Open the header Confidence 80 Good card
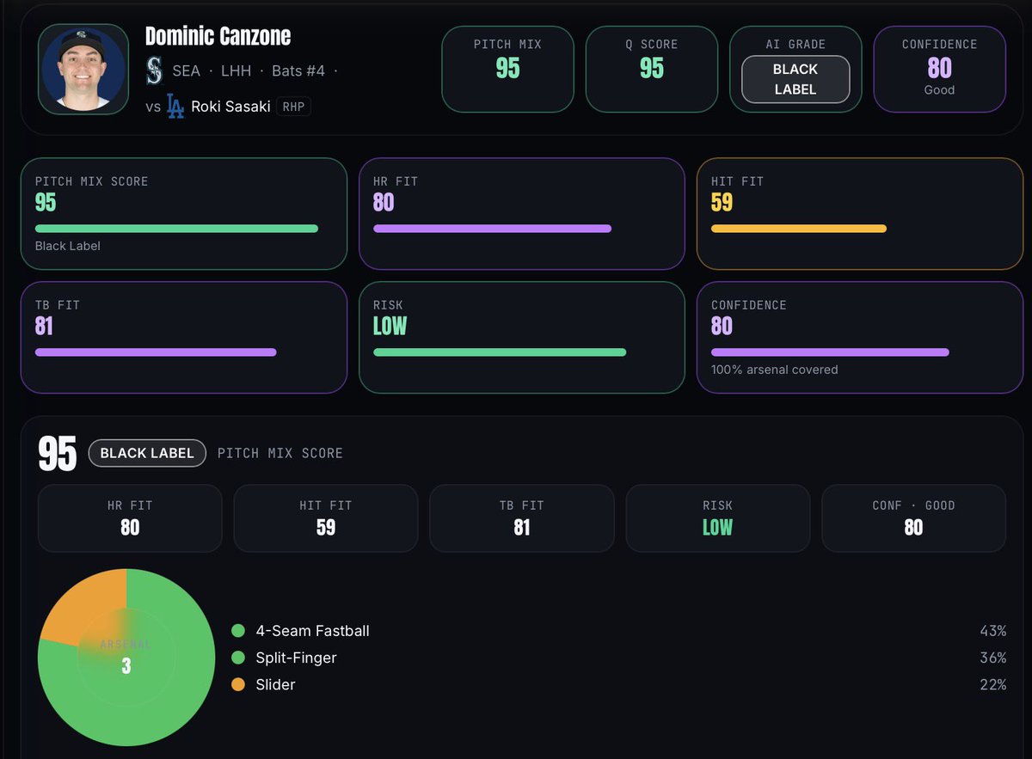Screen dimensions: 1032x759 pyautogui.click(x=939, y=69)
